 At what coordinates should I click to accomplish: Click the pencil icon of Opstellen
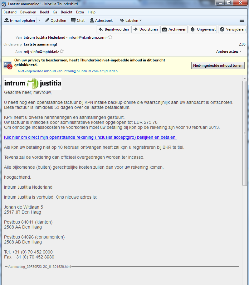[x=47, y=20]
